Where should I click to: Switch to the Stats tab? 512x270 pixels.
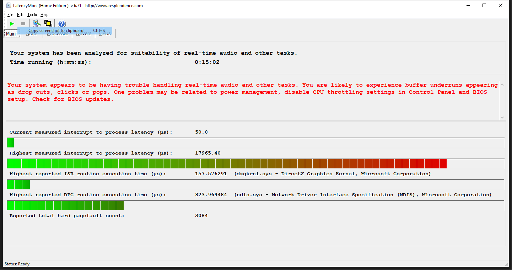click(32, 33)
